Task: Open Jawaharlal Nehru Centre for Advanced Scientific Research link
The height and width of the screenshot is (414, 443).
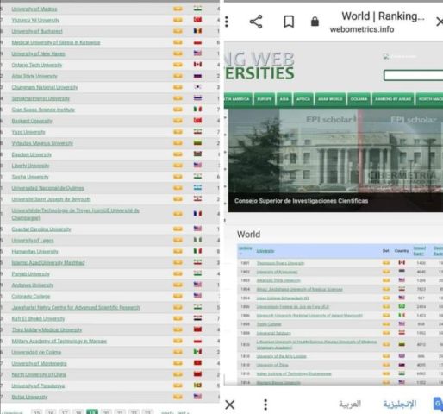Action: 76,307
